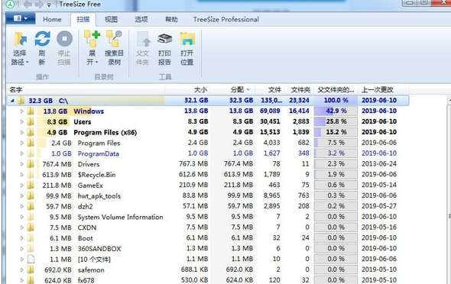Click the 767.3 MB size of Drivers
This screenshot has height=284, width=451.
[x=193, y=164]
